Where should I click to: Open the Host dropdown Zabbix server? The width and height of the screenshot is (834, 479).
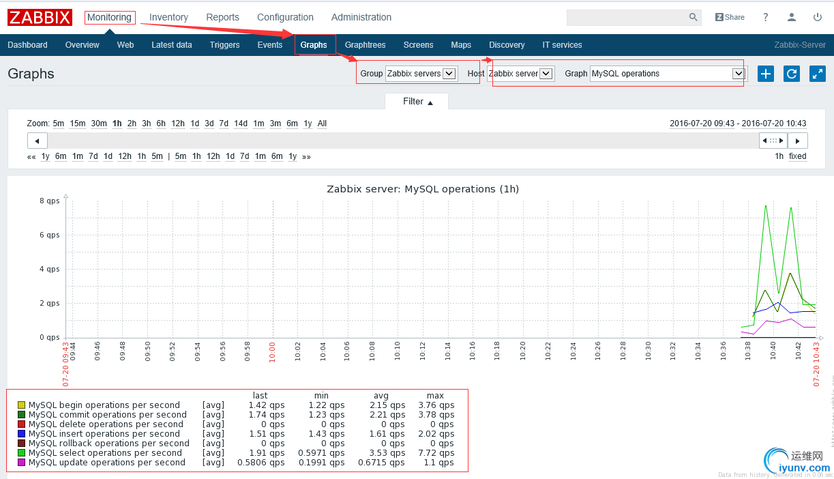(x=522, y=74)
